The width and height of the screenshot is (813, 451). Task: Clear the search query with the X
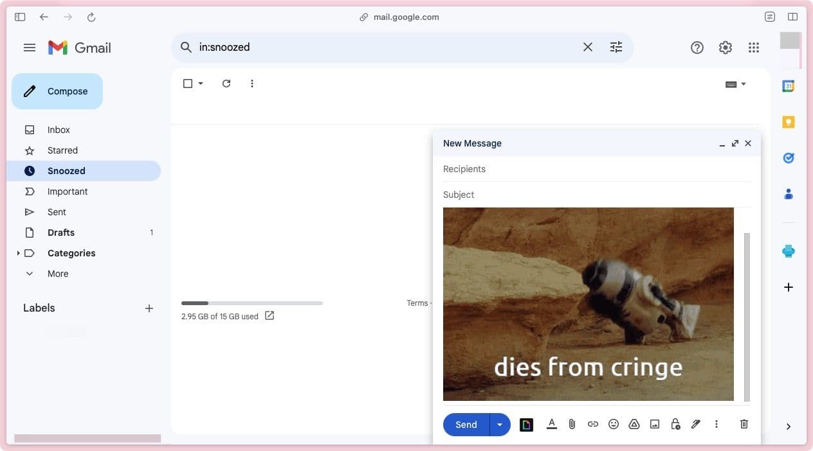(x=587, y=46)
